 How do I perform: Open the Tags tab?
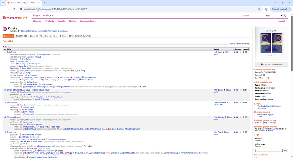pos(55,36)
